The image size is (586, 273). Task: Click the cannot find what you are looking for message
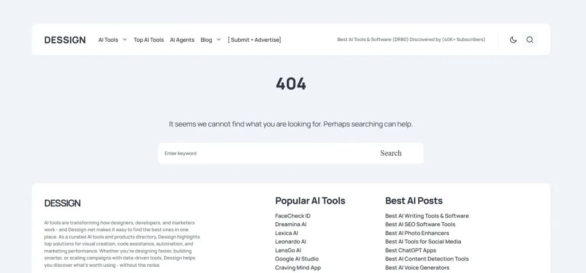tap(291, 124)
